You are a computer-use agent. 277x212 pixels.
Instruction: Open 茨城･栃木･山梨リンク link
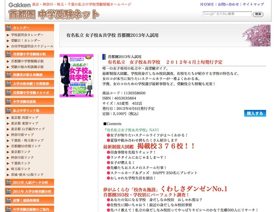(x=27, y=175)
